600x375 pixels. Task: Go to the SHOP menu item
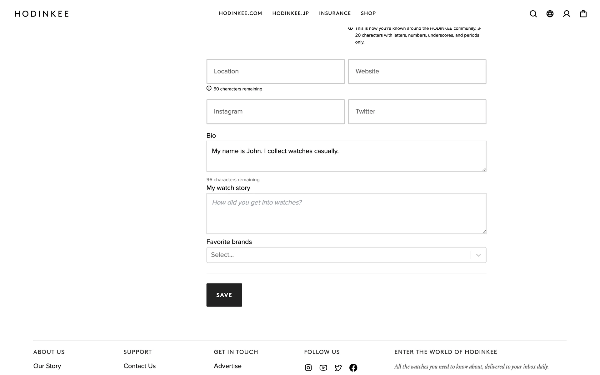point(368,13)
